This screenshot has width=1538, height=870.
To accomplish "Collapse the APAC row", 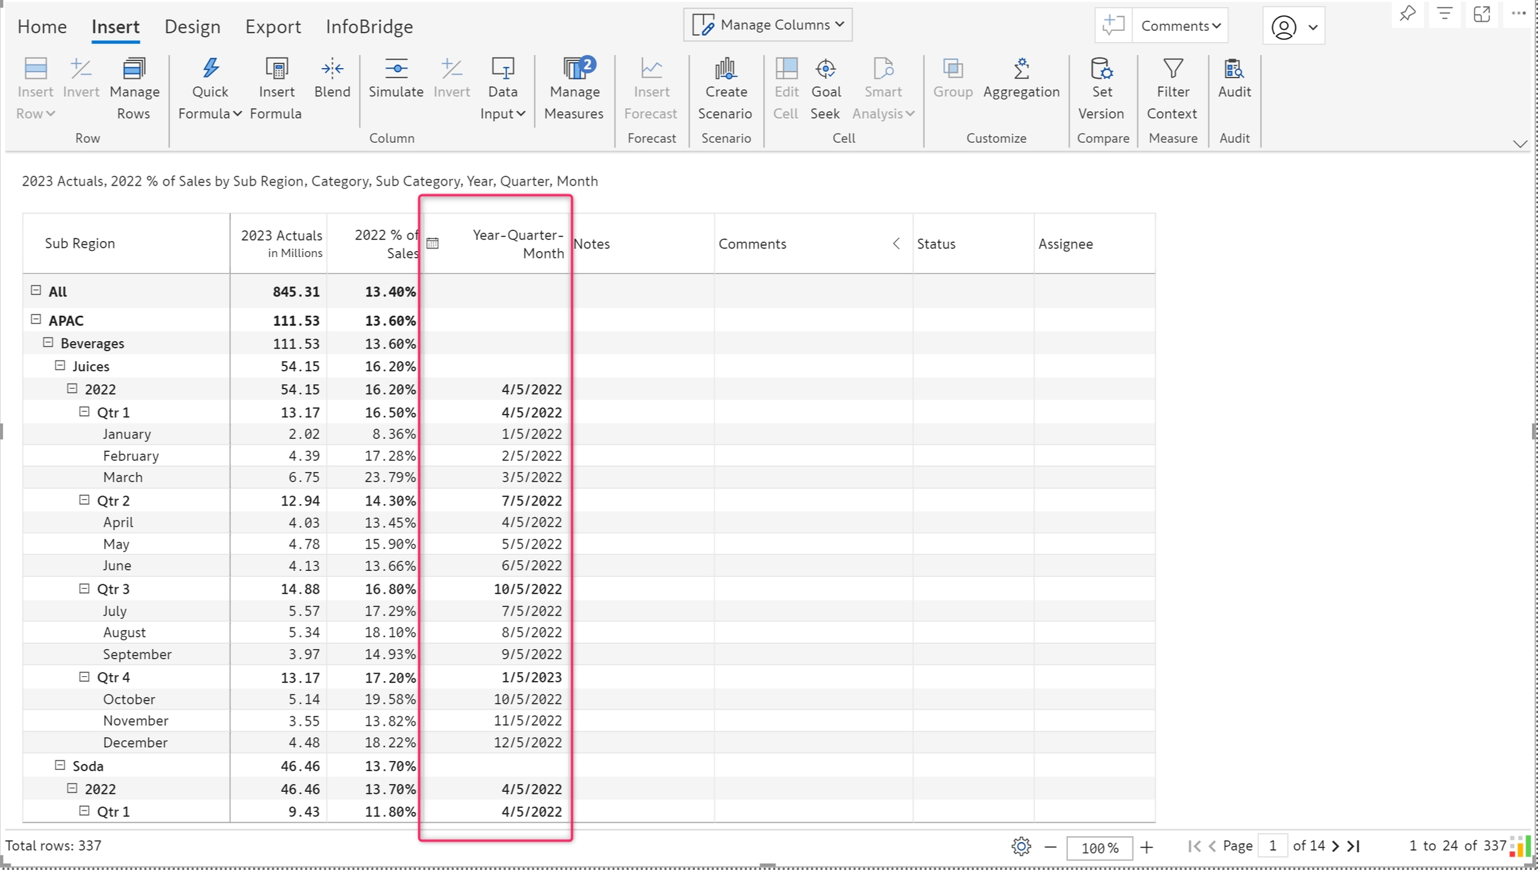I will point(36,320).
